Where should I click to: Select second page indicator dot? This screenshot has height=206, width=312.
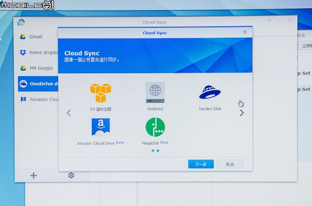pos(158,151)
